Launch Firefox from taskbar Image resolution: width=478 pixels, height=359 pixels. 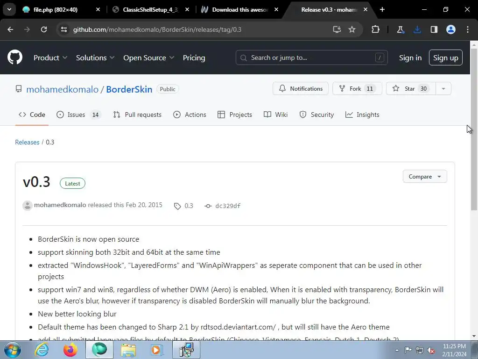coord(70,350)
